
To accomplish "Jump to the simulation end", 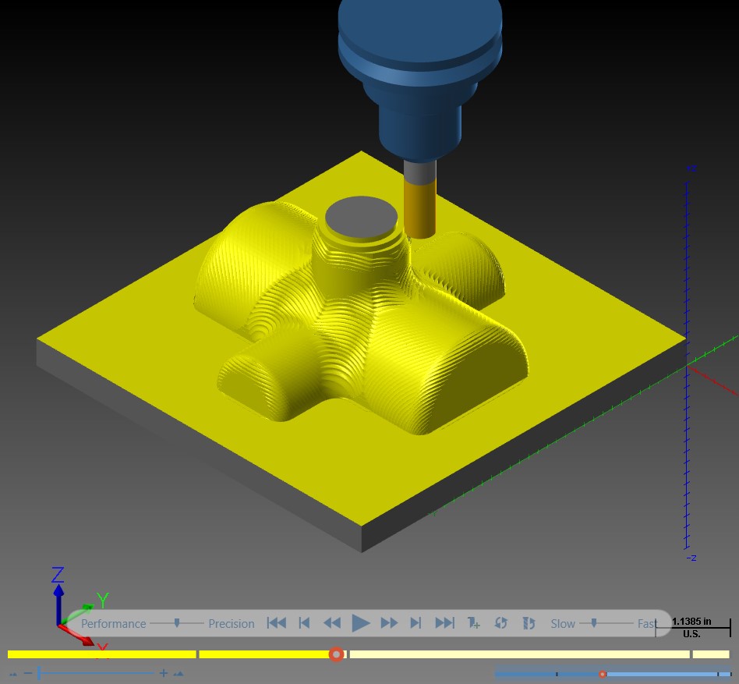I will (x=444, y=623).
